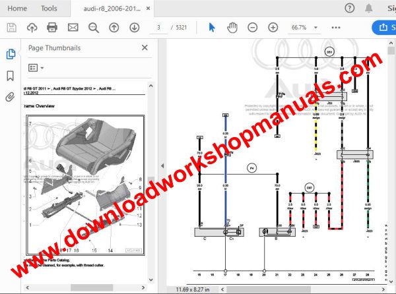The width and height of the screenshot is (396, 294).
Task: Upload file to cloud icon
Action: 32,28
